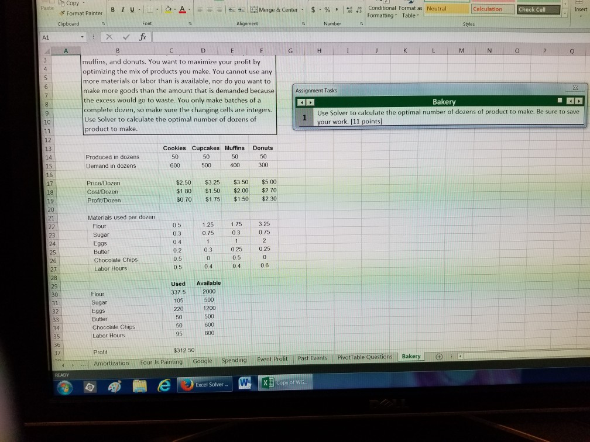
Task: Switch to the Bakery sheet tab
Action: point(410,355)
